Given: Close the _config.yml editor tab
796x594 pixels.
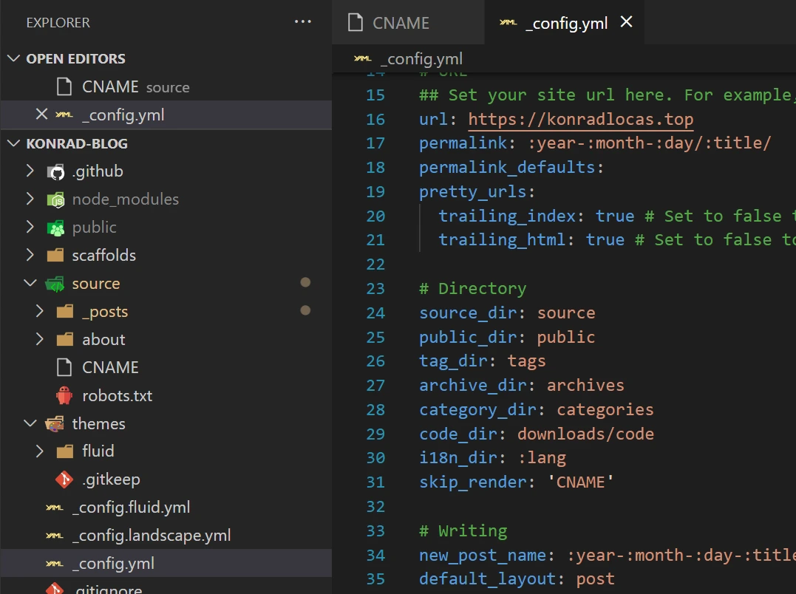Looking at the screenshot, I should coord(626,22).
